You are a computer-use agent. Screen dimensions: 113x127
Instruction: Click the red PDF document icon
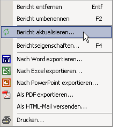pos(6,94)
